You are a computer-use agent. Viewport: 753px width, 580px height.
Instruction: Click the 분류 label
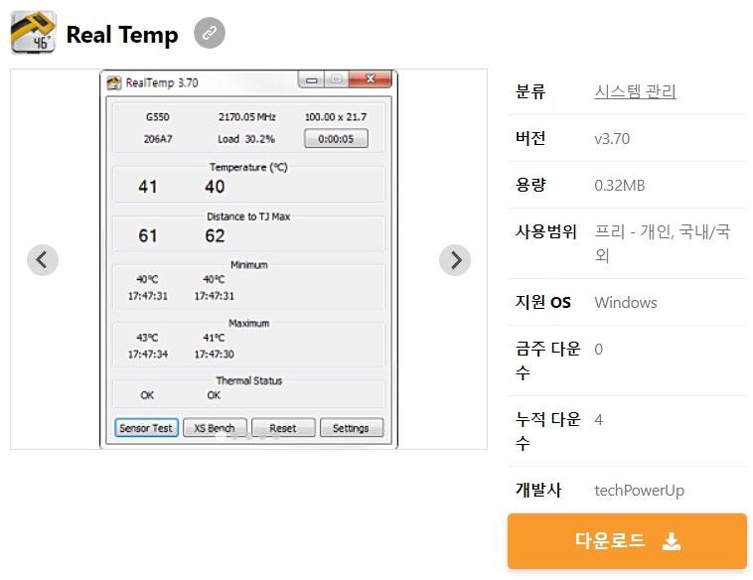(530, 91)
